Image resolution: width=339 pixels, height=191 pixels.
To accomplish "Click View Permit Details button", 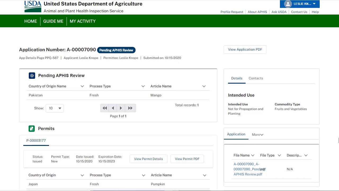I will tap(148, 159).
